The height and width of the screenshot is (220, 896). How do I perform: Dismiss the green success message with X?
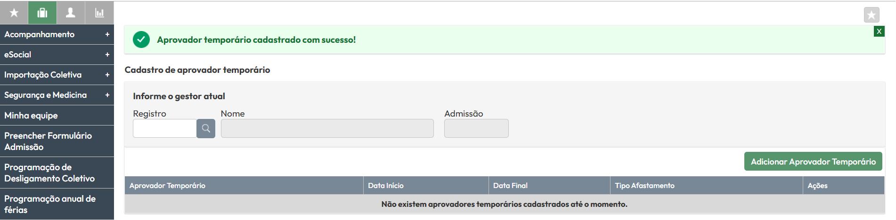[x=879, y=31]
